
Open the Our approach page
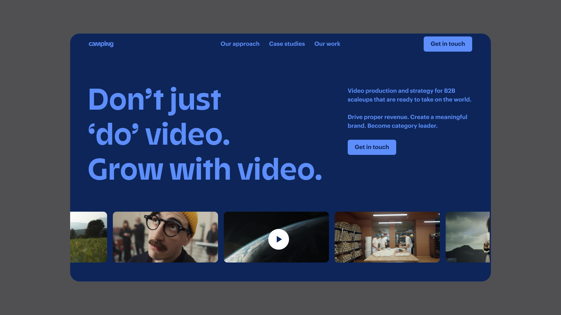click(x=240, y=44)
